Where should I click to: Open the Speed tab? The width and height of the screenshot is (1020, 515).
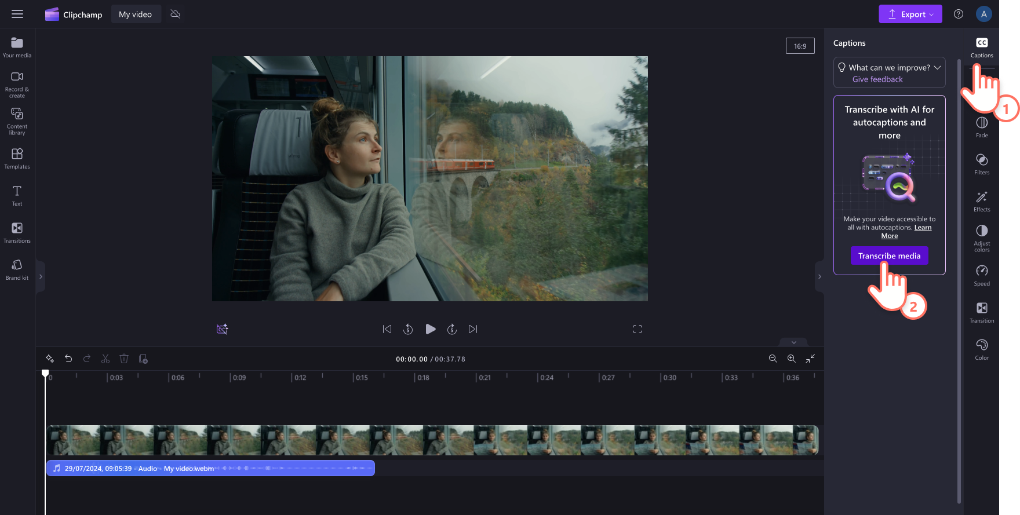(x=982, y=276)
